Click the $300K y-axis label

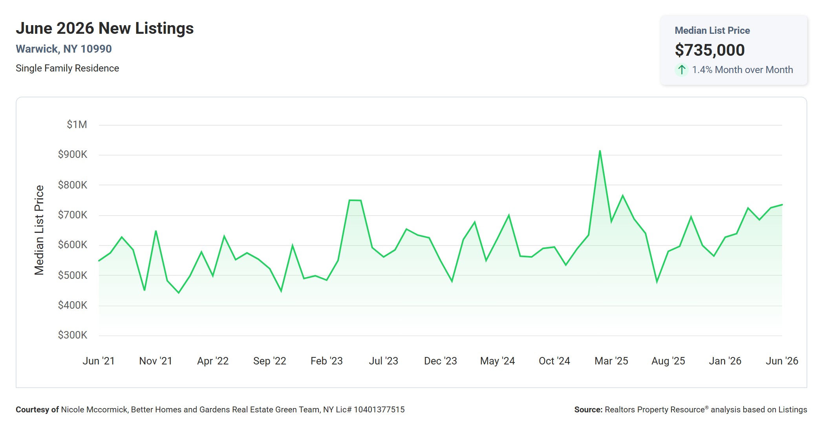(x=73, y=335)
